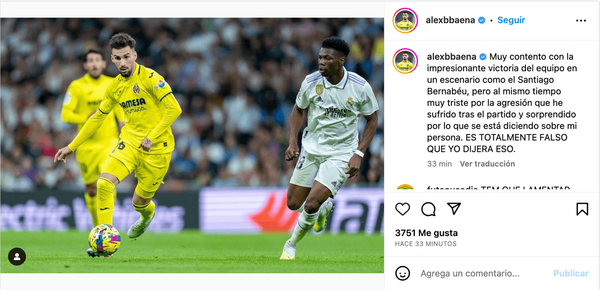Click the football match photo
The image size is (600, 290).
pyautogui.click(x=192, y=145)
